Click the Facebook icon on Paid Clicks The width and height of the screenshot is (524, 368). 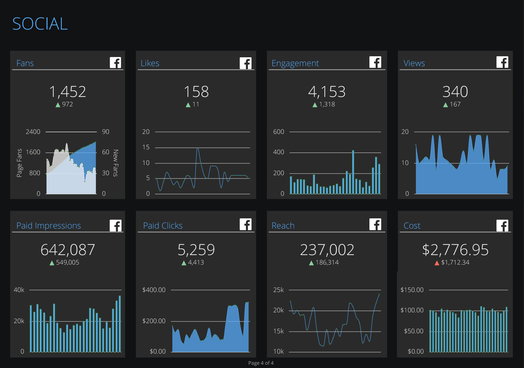pos(246,225)
